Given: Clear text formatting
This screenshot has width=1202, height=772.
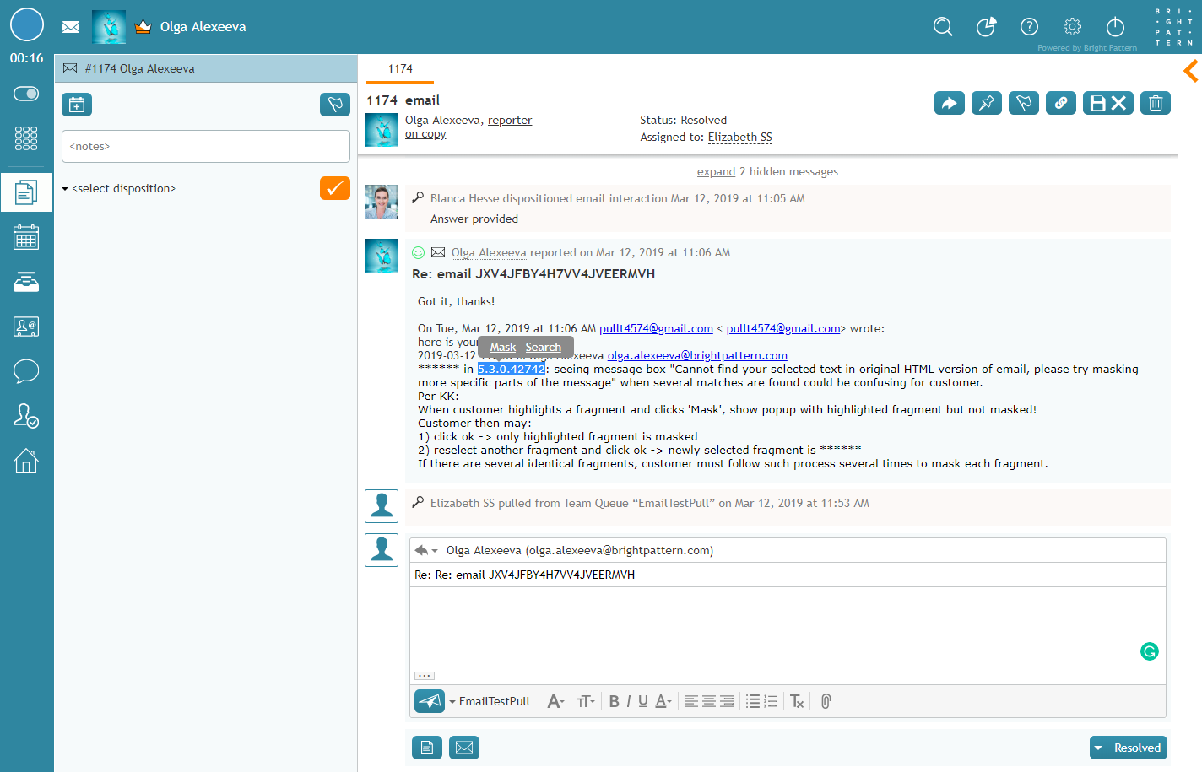Looking at the screenshot, I should (x=797, y=701).
